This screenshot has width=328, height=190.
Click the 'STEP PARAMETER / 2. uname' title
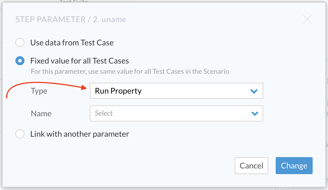point(71,19)
